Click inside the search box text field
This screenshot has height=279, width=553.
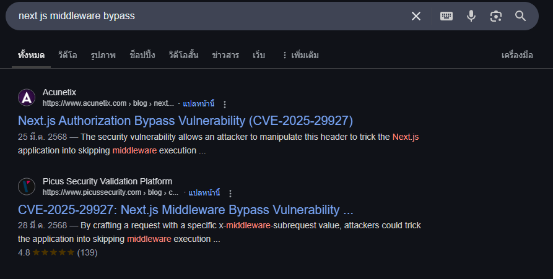[212, 16]
